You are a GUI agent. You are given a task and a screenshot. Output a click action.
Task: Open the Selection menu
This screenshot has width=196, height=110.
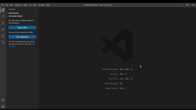18,5
